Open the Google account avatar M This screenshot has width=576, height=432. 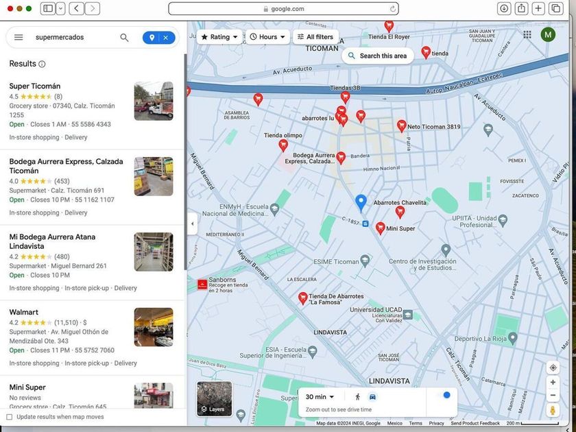click(x=548, y=35)
